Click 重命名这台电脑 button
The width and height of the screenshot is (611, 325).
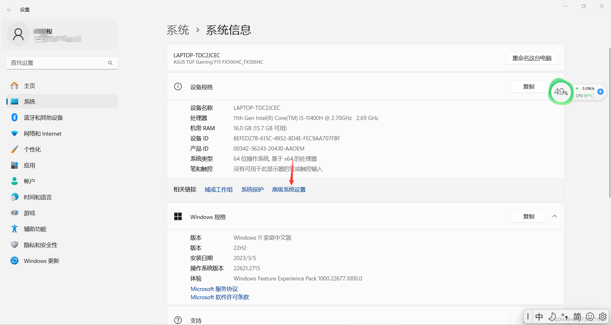coord(532,58)
